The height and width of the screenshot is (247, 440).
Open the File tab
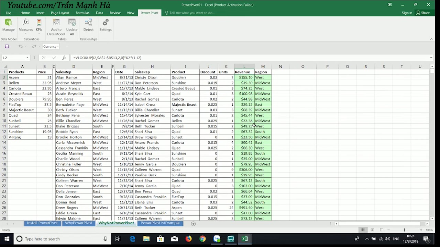[8, 13]
